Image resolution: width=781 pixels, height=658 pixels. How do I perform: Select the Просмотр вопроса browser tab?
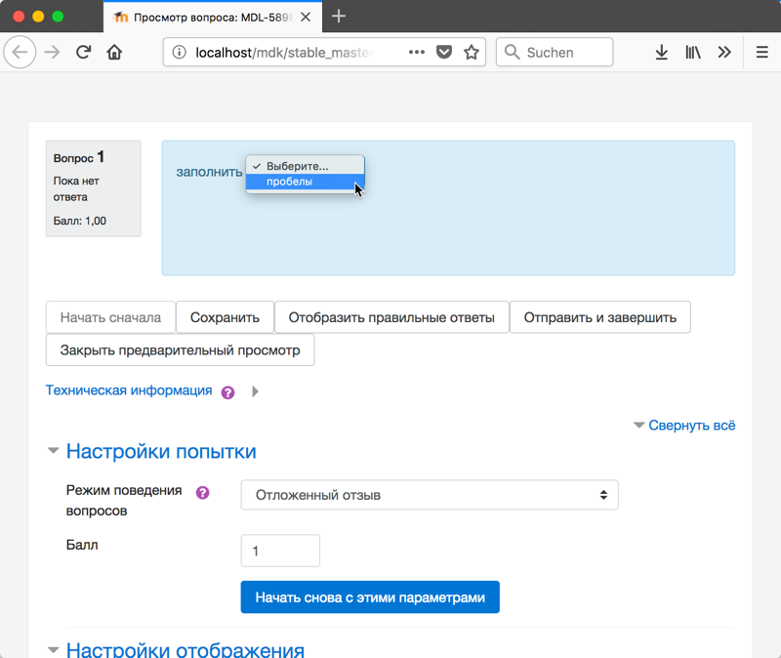tap(213, 17)
